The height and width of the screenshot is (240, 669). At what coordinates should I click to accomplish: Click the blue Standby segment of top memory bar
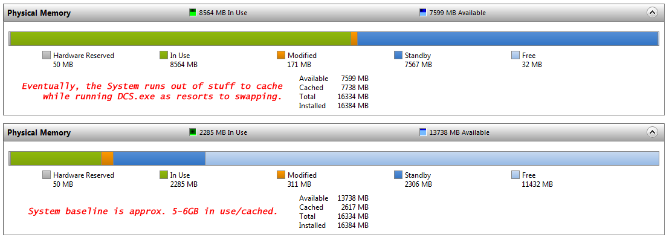[508, 39]
